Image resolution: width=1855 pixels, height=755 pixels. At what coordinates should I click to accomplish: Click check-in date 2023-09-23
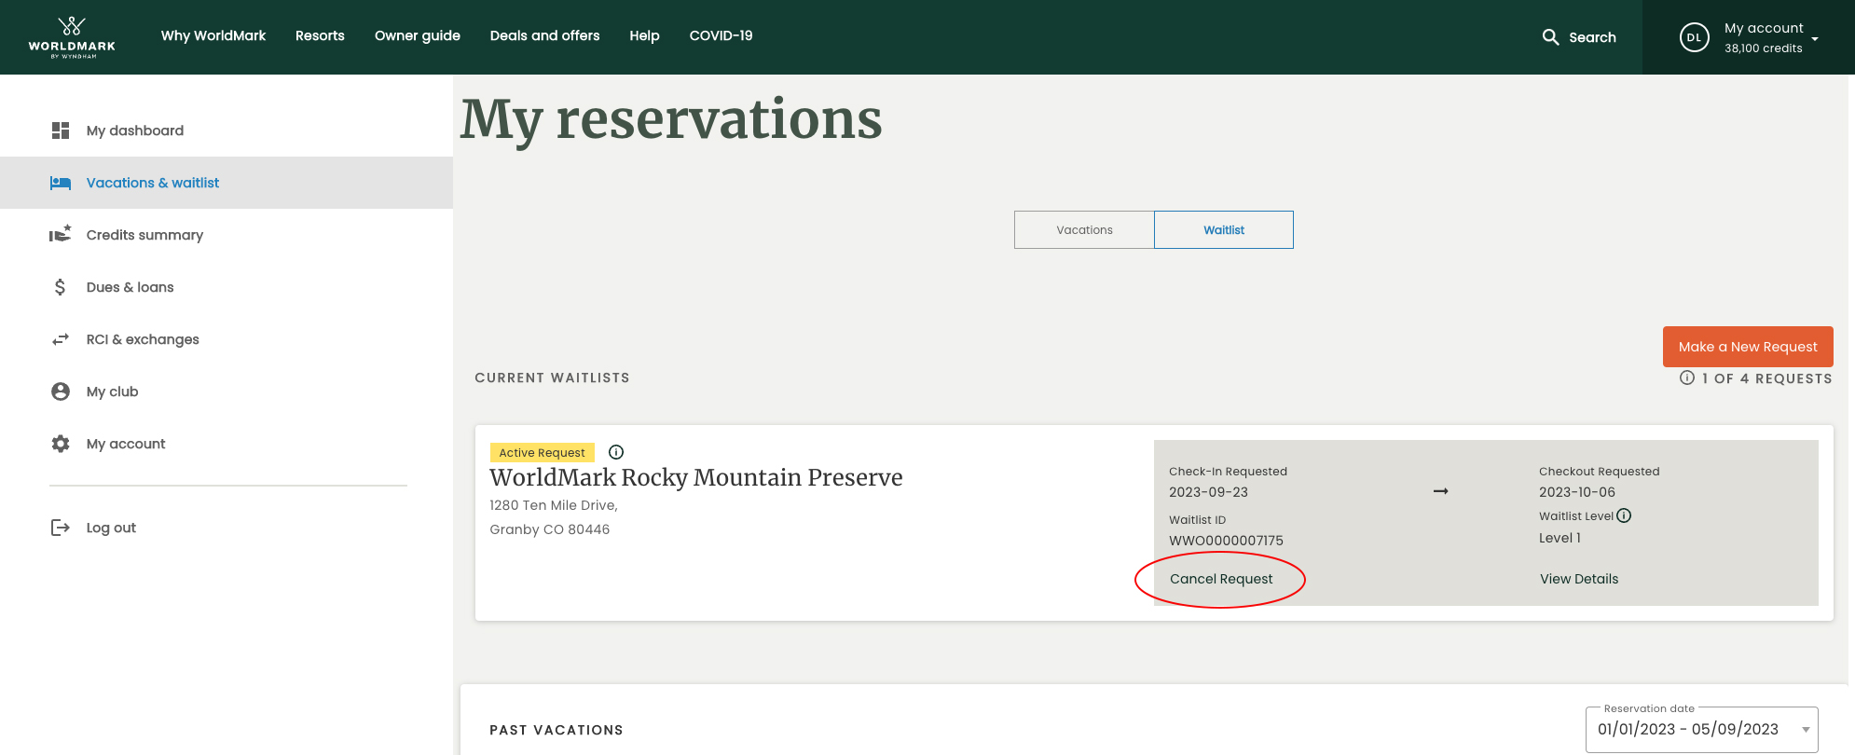click(1208, 492)
